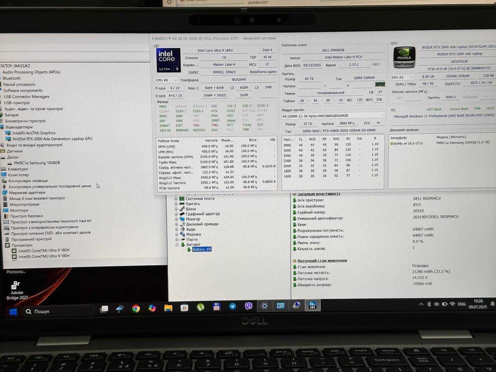Select NVIDIA RTX 2000 Ada in Device Manager
Screen dimensions: 496x372
[52, 139]
